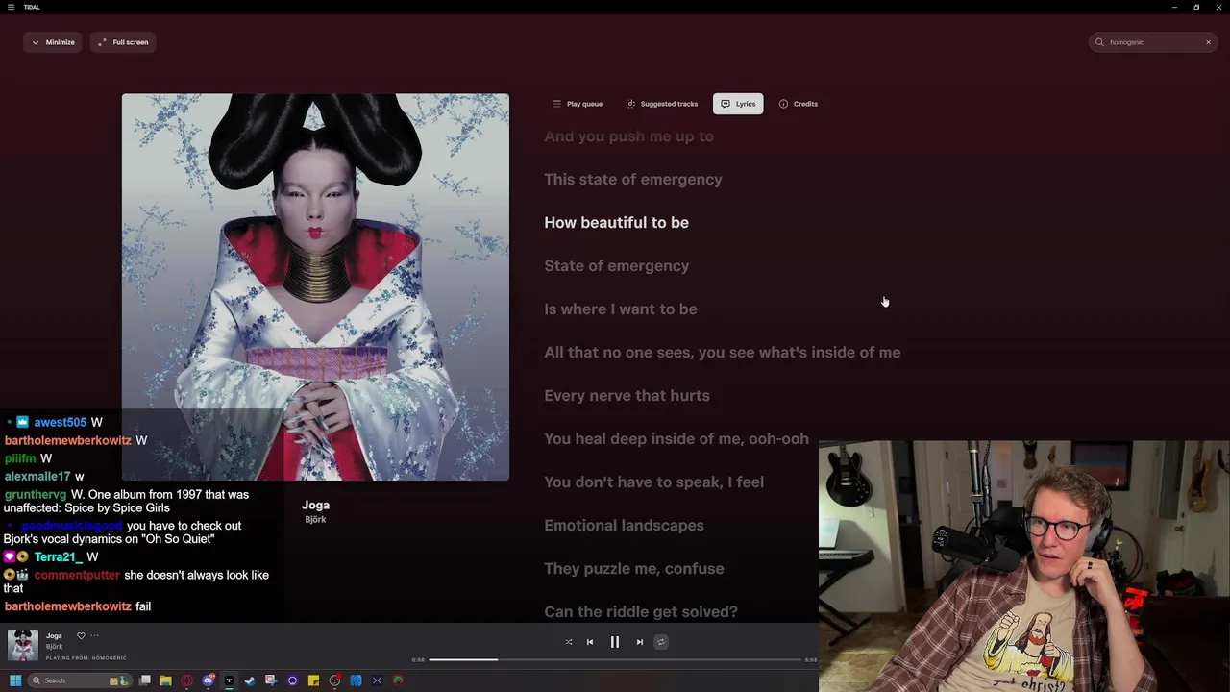Image resolution: width=1230 pixels, height=692 pixels.
Task: Open more options for the Joga track
Action: pos(94,635)
